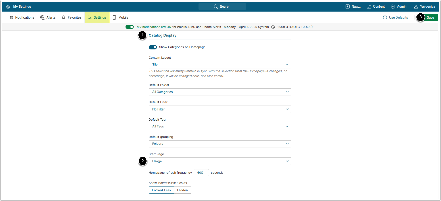
Task: Click the clock icon beside the time
Action: point(273,27)
